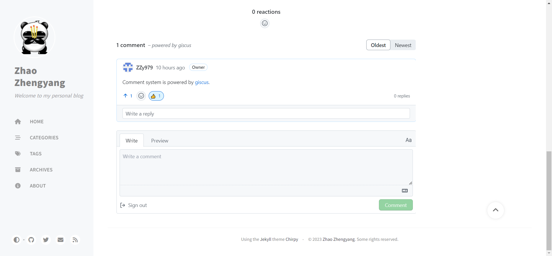The image size is (552, 256).
Task: Click the scrollbar down arrow
Action: pyautogui.click(x=549, y=253)
